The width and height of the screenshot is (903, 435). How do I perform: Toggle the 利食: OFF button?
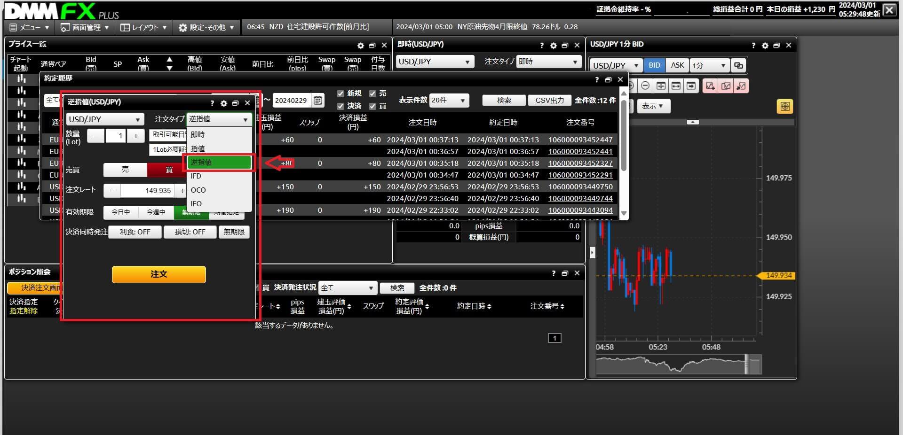pyautogui.click(x=135, y=232)
